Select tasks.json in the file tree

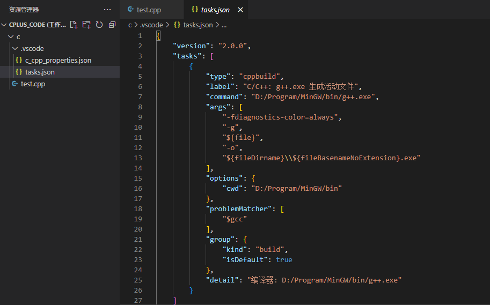(x=40, y=72)
